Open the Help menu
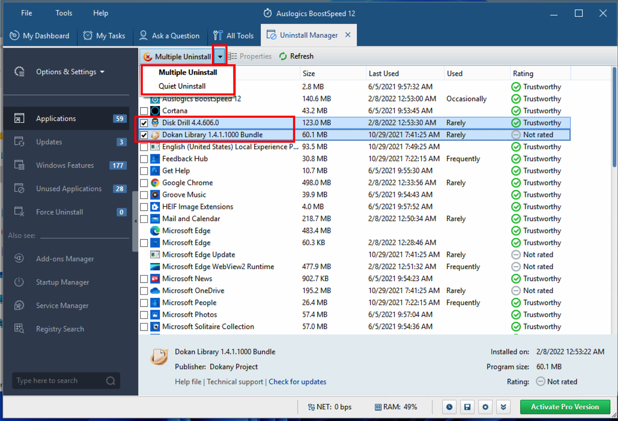This screenshot has width=618, height=421. [101, 13]
